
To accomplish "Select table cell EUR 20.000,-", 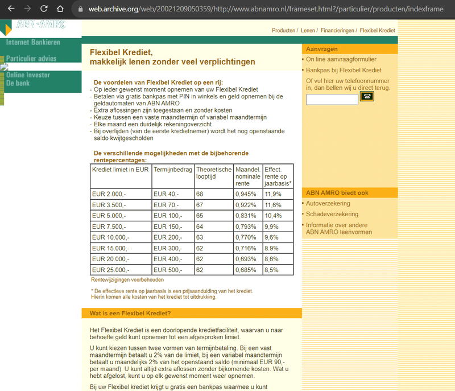I will (x=121, y=259).
